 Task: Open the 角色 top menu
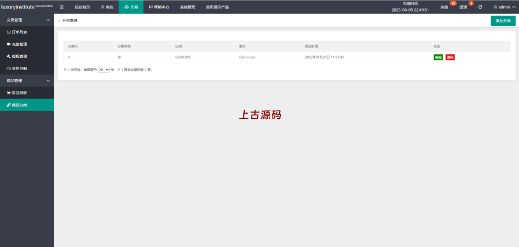[107, 7]
